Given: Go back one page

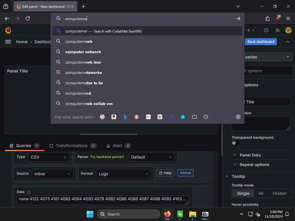Looking at the screenshot, I should coord(7,18).
